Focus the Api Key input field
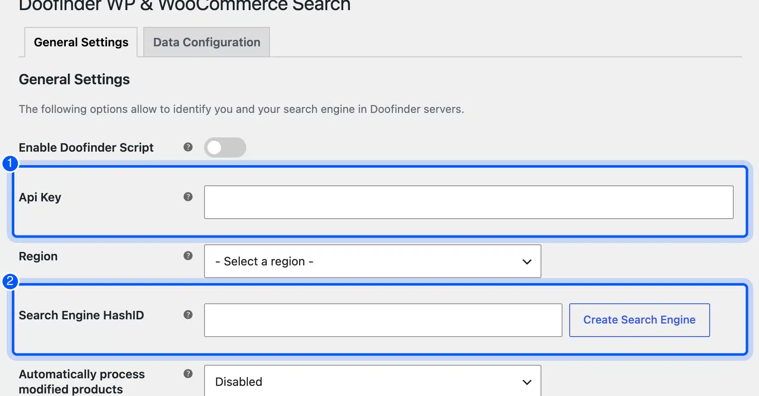The width and height of the screenshot is (759, 396). [469, 202]
